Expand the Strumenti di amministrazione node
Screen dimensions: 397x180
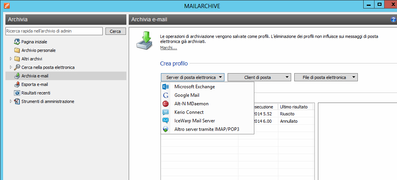(x=11, y=101)
